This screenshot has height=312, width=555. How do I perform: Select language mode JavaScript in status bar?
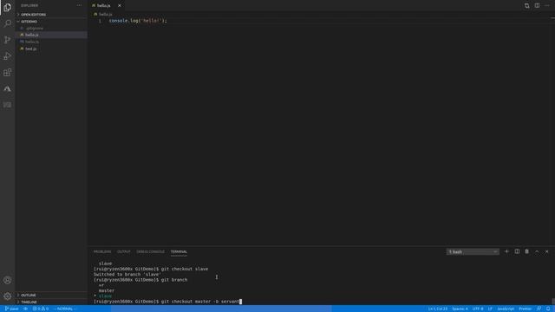pyautogui.click(x=506, y=309)
